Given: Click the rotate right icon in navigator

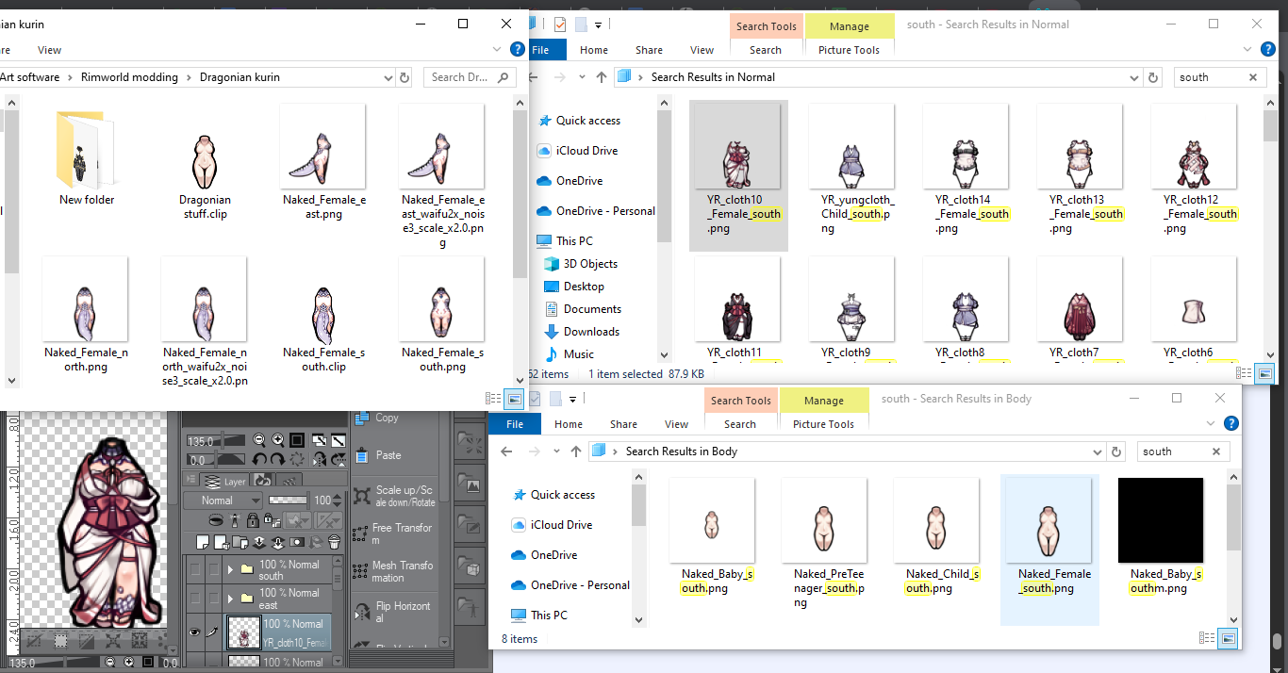Looking at the screenshot, I should click(278, 459).
